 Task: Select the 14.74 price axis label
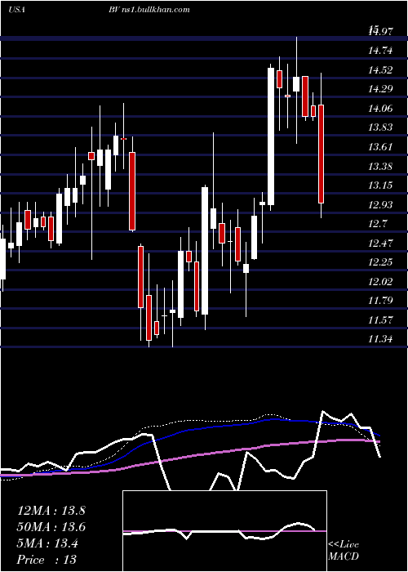380,51
